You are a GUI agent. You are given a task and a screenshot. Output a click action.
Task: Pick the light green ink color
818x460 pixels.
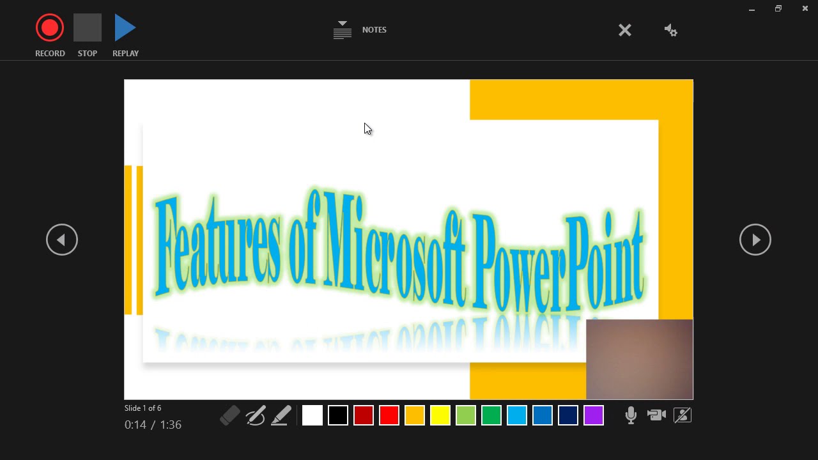click(466, 415)
